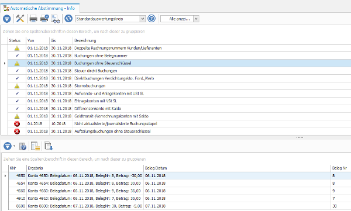This screenshot has width=351, height=211.
Task: Select Geldtransit-/Verrechnungskonten mit Saldo entry
Action: click(112, 116)
